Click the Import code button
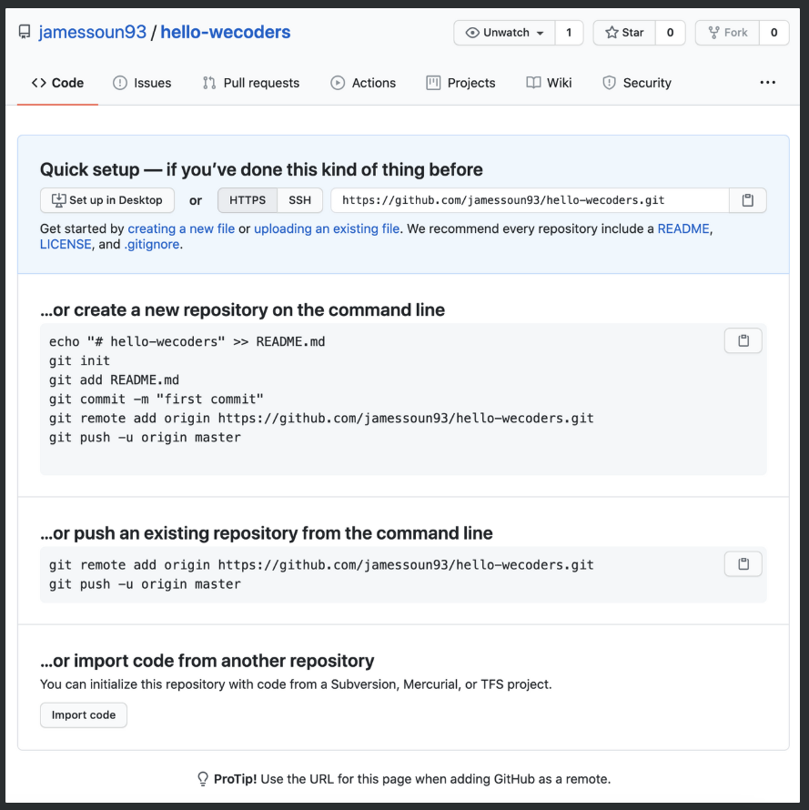 84,715
